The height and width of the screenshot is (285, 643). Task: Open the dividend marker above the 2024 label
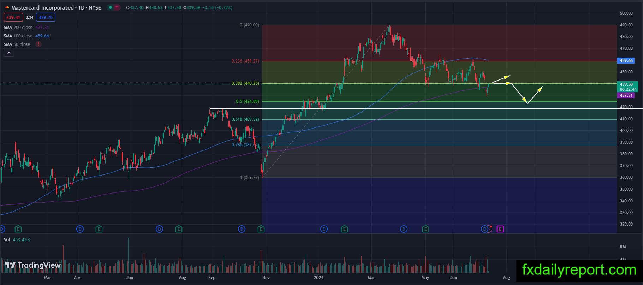324,229
